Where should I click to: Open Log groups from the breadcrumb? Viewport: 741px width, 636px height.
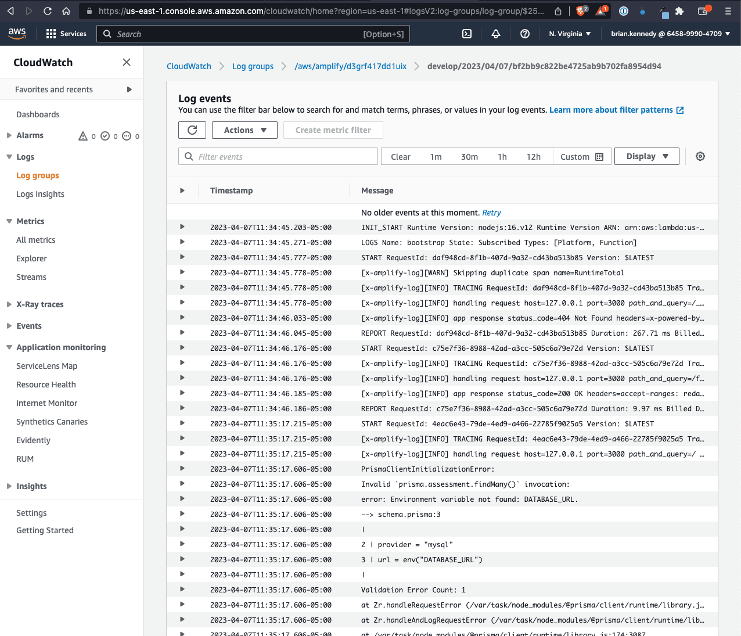click(253, 66)
